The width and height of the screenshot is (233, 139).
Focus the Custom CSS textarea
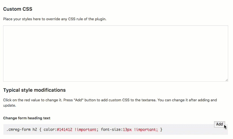pos(116,53)
